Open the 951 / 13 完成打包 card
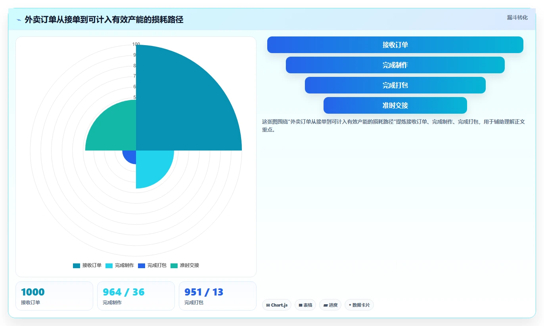This screenshot has width=544, height=326. (x=218, y=296)
